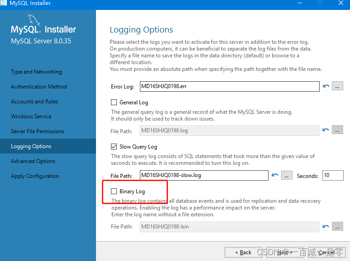Image resolution: width=350 pixels, height=261 pixels.
Task: Click the Slow Query Log file path field
Action: coord(204,175)
